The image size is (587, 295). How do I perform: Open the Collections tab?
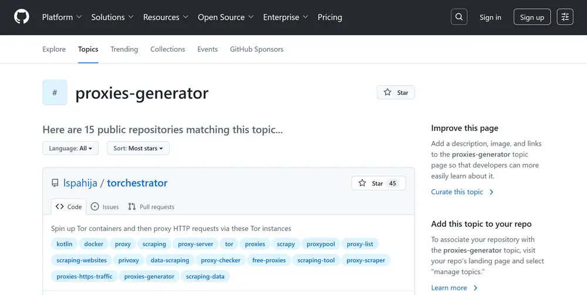pyautogui.click(x=168, y=49)
